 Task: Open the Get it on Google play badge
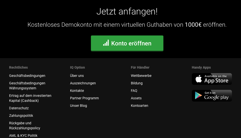212,96
